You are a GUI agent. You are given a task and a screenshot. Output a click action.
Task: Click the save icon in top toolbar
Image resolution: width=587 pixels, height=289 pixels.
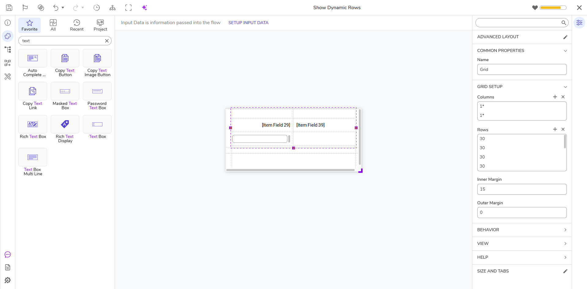9,8
